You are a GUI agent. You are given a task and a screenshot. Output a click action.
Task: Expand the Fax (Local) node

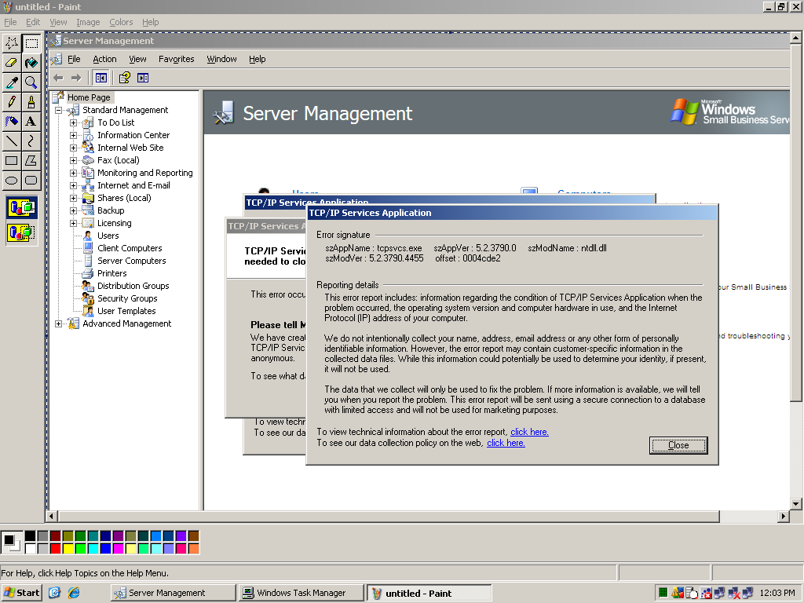click(73, 160)
